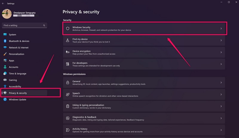The image size is (239, 138).
Task: Click the Back arrow in Settings title bar
Action: 3,3
